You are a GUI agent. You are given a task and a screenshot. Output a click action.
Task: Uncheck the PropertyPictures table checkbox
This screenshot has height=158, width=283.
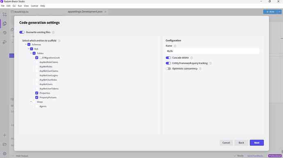37,97
